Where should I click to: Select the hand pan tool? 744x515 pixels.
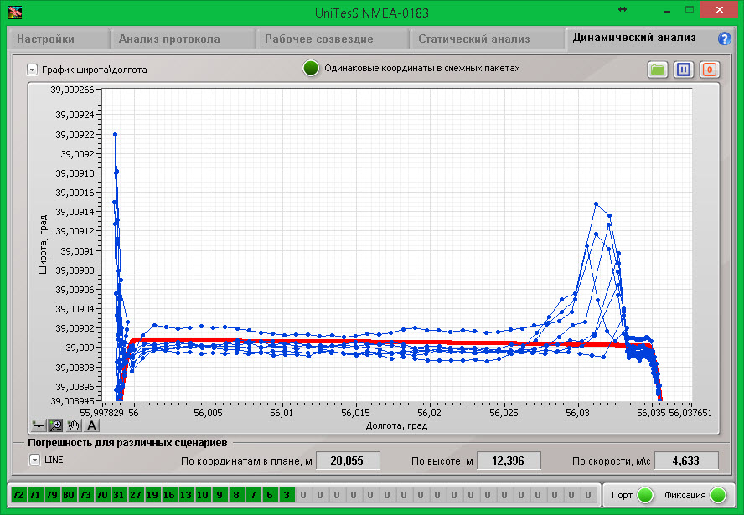[73, 425]
